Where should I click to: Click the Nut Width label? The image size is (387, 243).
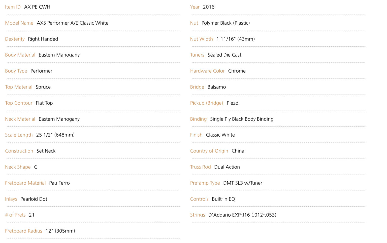(202, 39)
